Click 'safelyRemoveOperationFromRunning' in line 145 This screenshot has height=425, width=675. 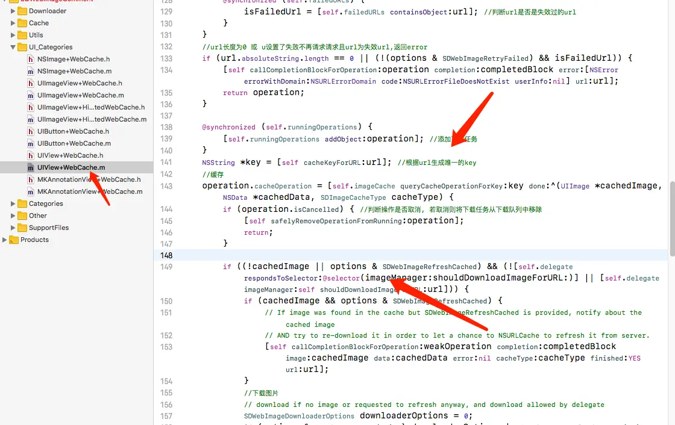(336, 221)
